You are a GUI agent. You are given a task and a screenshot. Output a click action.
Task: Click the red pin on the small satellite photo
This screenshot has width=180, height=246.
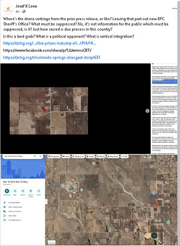tap(47, 110)
